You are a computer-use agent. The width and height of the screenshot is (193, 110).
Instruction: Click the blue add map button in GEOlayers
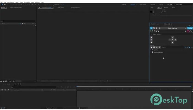click(x=151, y=28)
